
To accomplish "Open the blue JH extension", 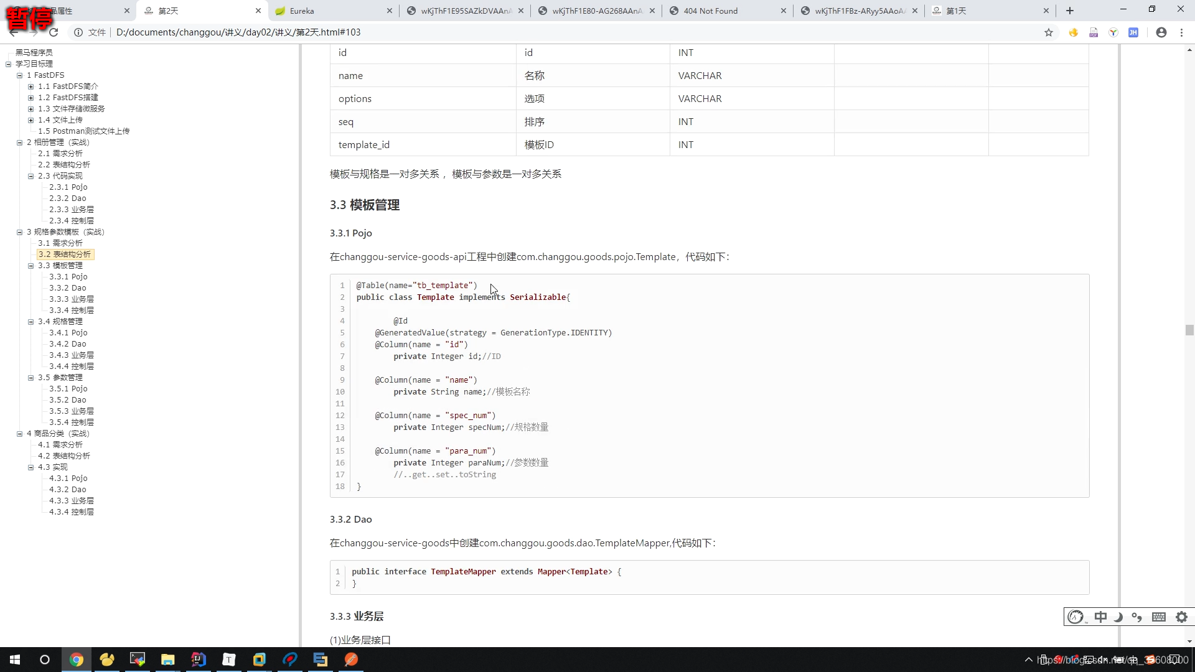I will point(1133,32).
